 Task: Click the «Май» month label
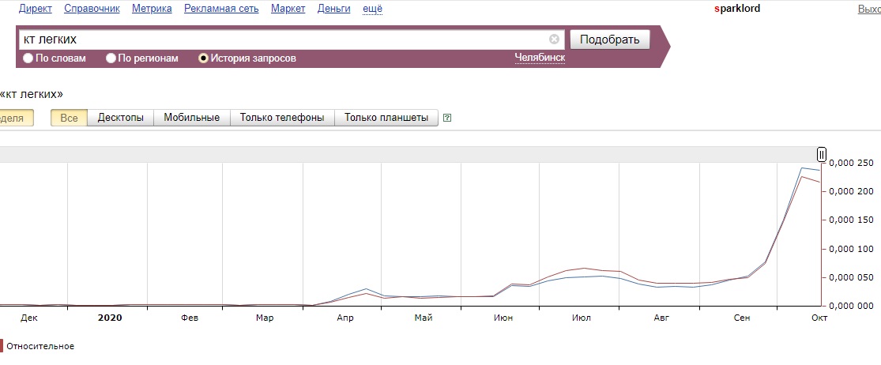(x=424, y=318)
